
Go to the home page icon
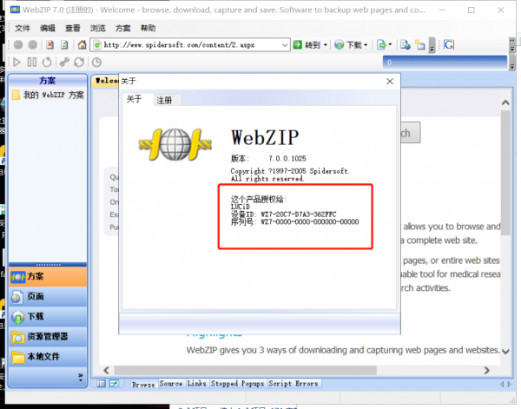coord(82,44)
